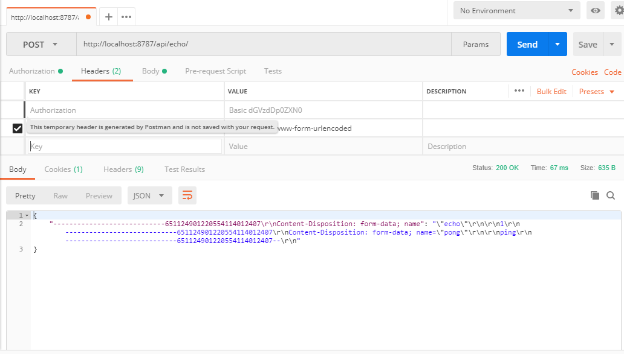Toggle line wrap icon in response body
The image size is (624, 354).
tap(187, 195)
